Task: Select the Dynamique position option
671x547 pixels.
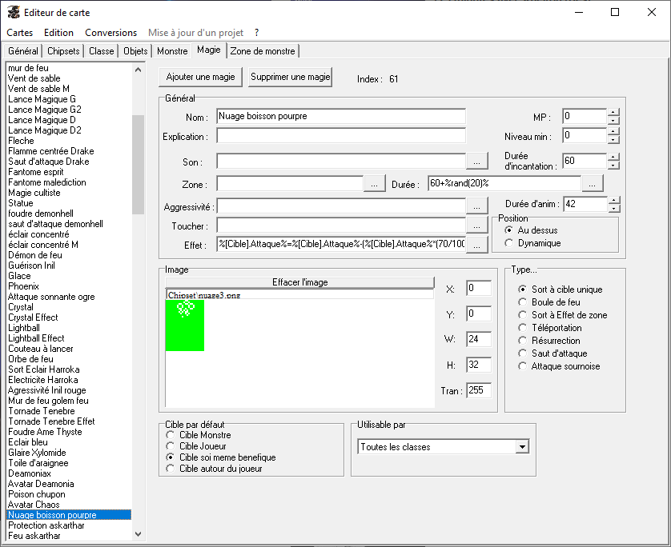Action: pyautogui.click(x=509, y=243)
